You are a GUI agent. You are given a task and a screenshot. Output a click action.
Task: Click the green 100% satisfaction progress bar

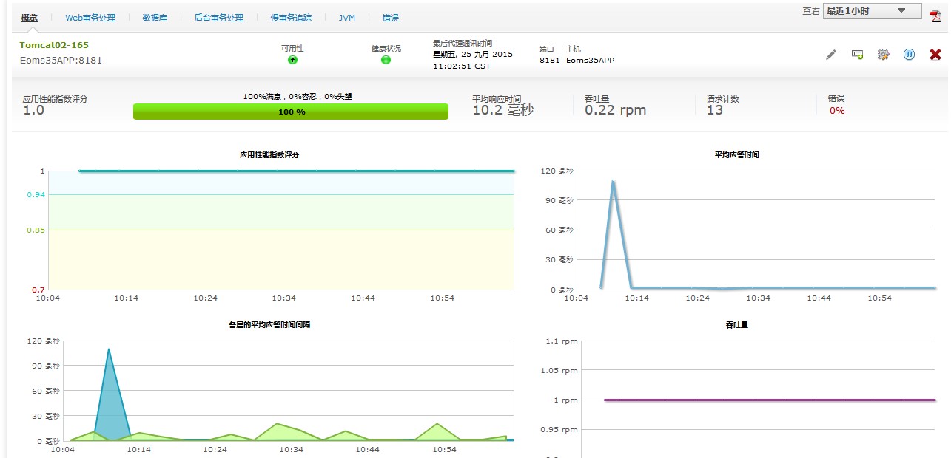click(x=291, y=112)
